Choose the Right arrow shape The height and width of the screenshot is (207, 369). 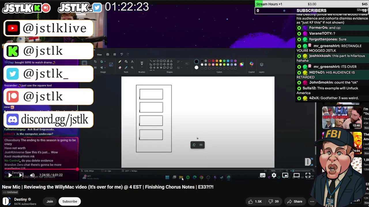point(165,64)
